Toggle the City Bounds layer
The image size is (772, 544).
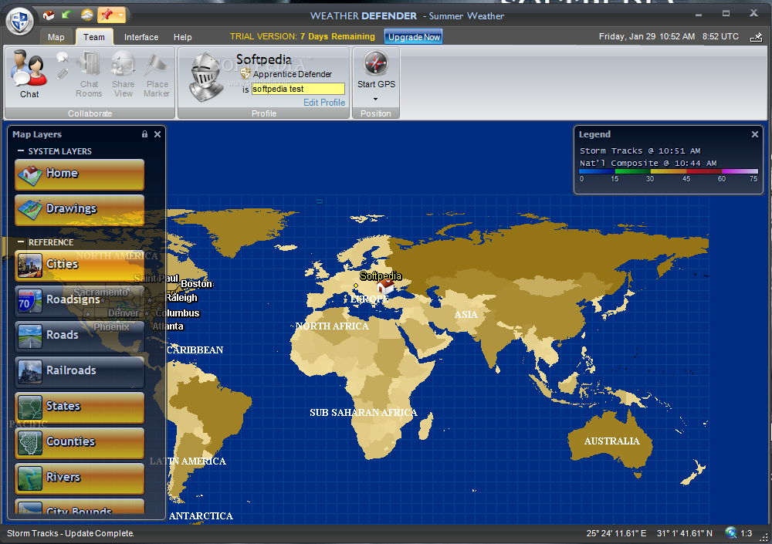click(80, 507)
